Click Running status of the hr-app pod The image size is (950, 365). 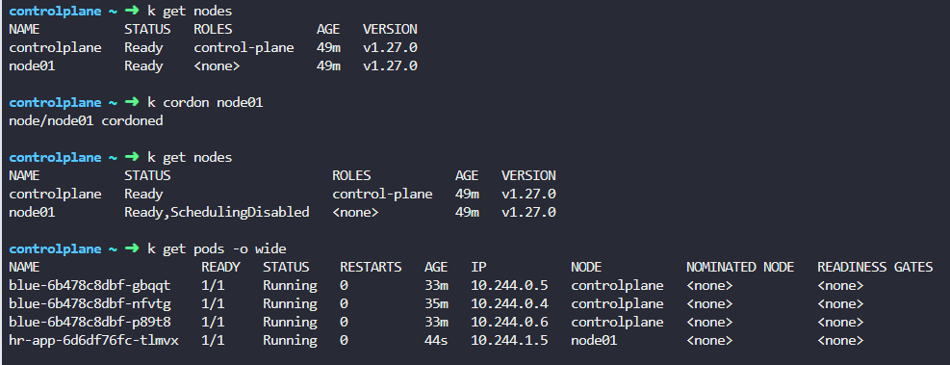tap(290, 341)
